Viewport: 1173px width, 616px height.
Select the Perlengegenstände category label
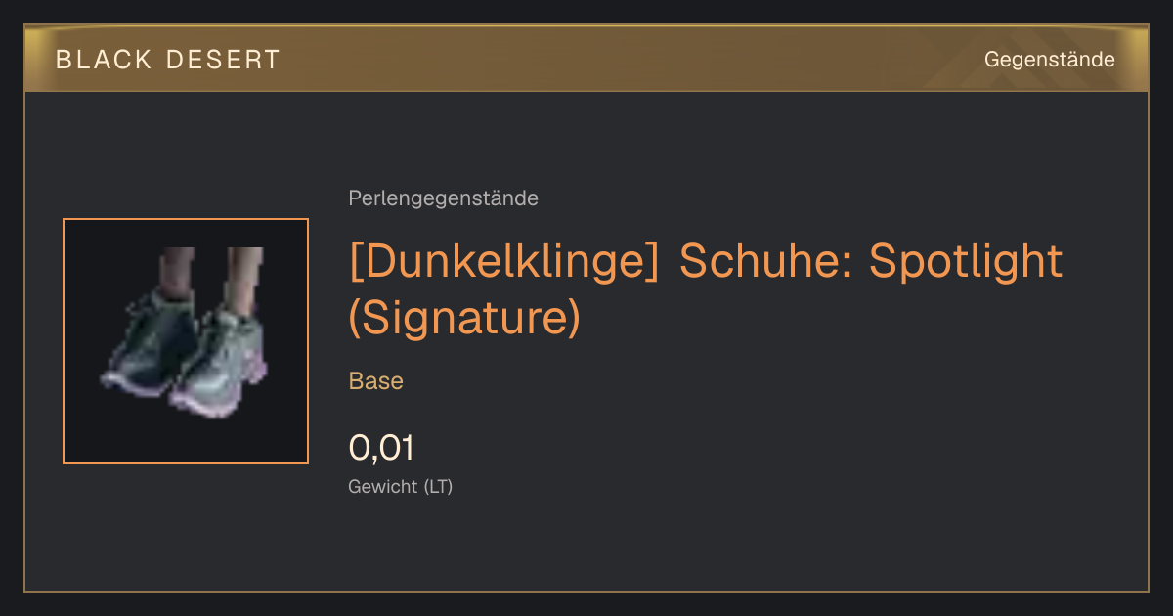(x=443, y=198)
